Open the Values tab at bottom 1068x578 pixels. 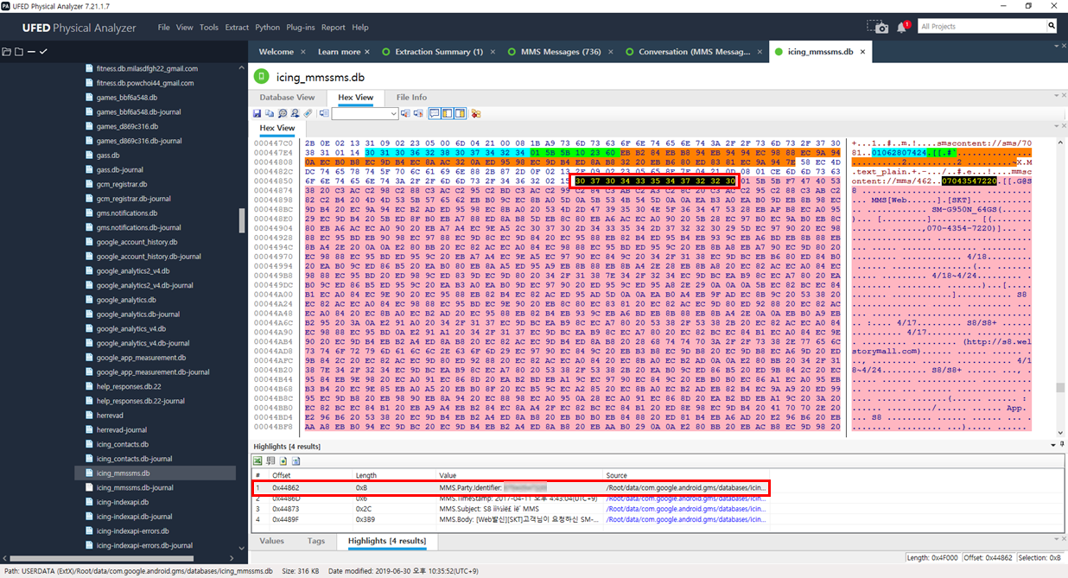click(x=271, y=541)
